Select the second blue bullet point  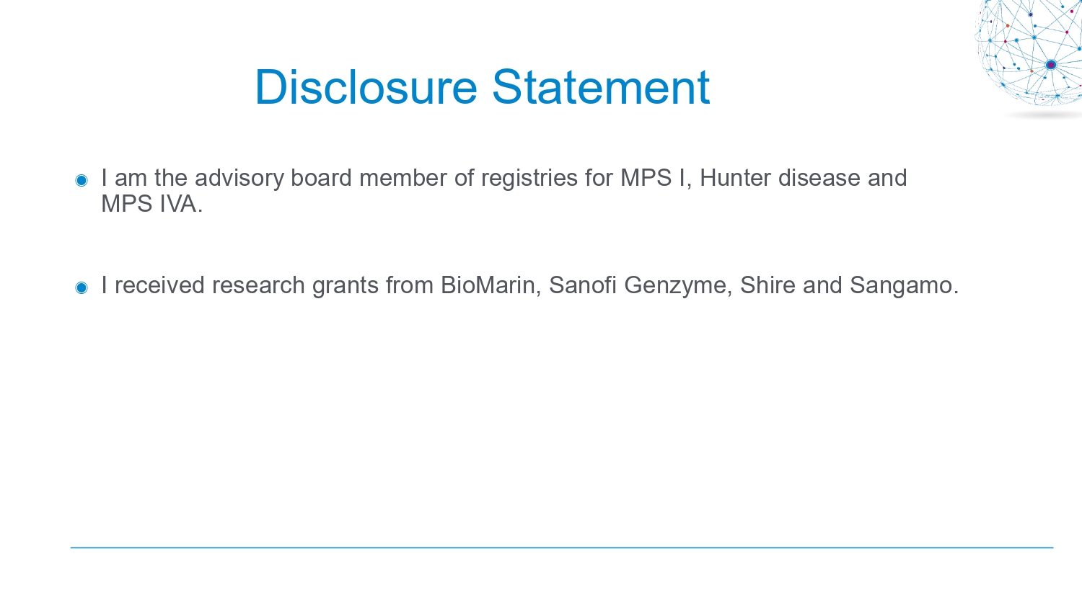click(x=82, y=287)
